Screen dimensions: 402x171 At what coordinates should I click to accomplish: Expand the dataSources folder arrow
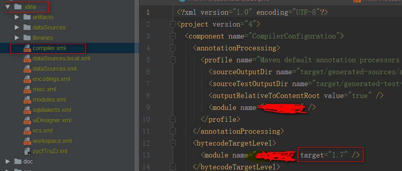(17, 27)
